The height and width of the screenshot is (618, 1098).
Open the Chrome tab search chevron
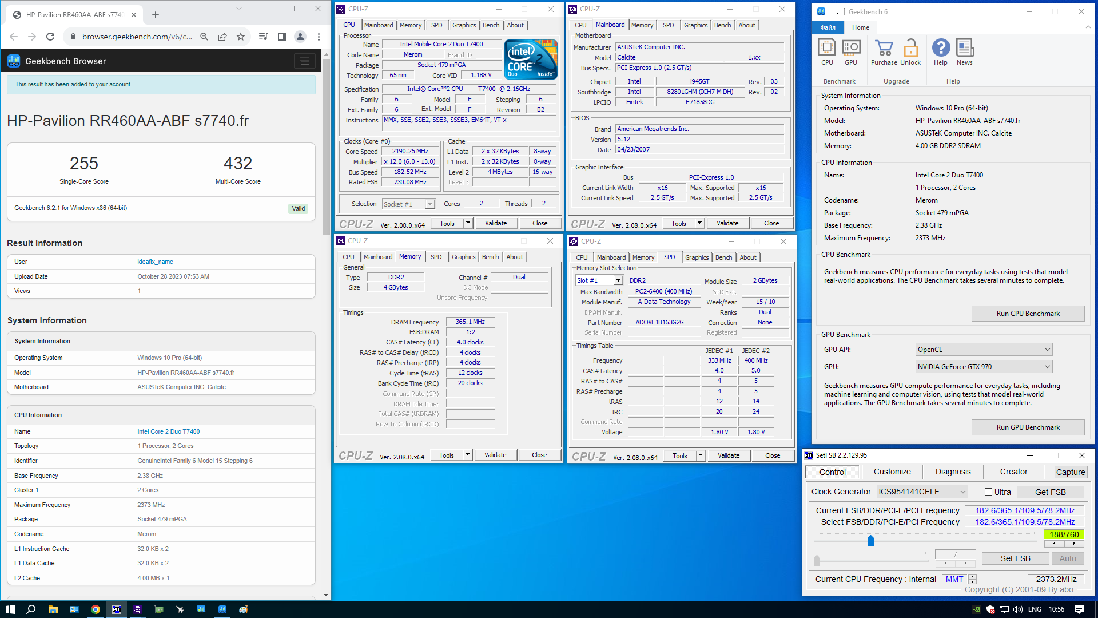point(239,9)
